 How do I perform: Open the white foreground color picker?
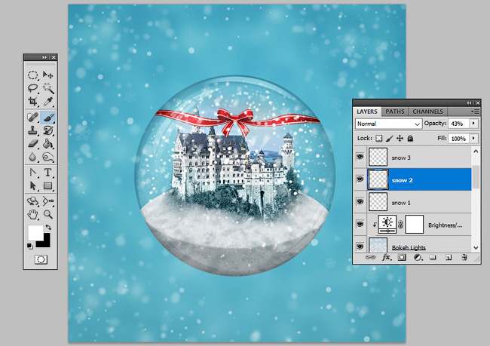point(35,232)
